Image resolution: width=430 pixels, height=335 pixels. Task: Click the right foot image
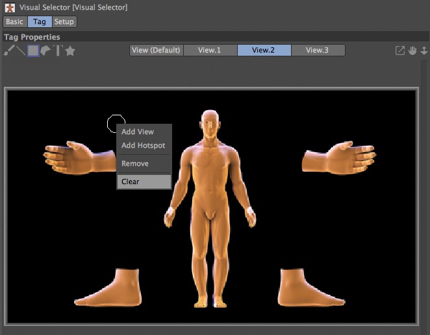point(311,287)
